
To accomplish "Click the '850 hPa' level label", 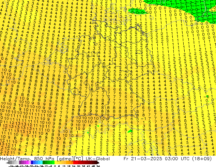I will click(44, 159).
